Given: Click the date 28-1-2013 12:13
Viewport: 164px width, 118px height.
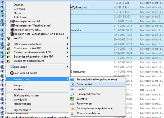Looking at the screenshot, I should pyautogui.click(x=123, y=44).
